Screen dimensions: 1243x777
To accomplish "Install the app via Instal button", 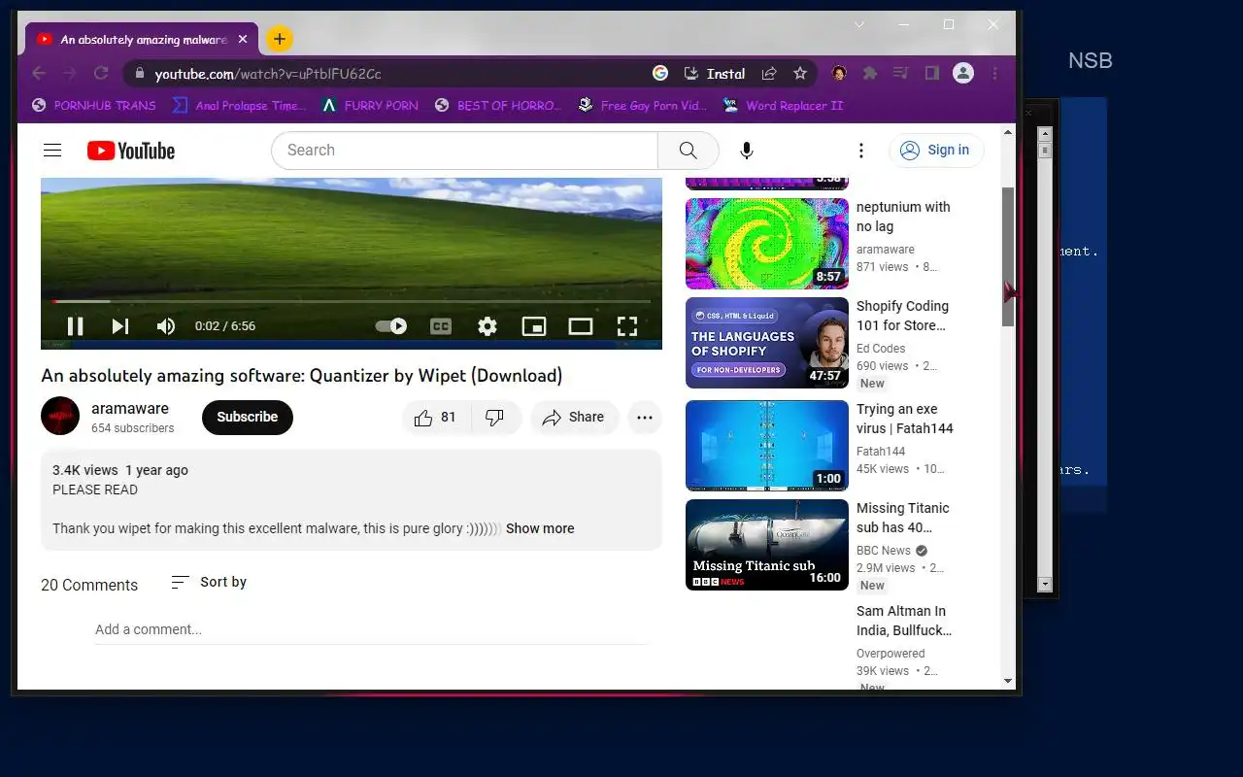I will tap(715, 73).
